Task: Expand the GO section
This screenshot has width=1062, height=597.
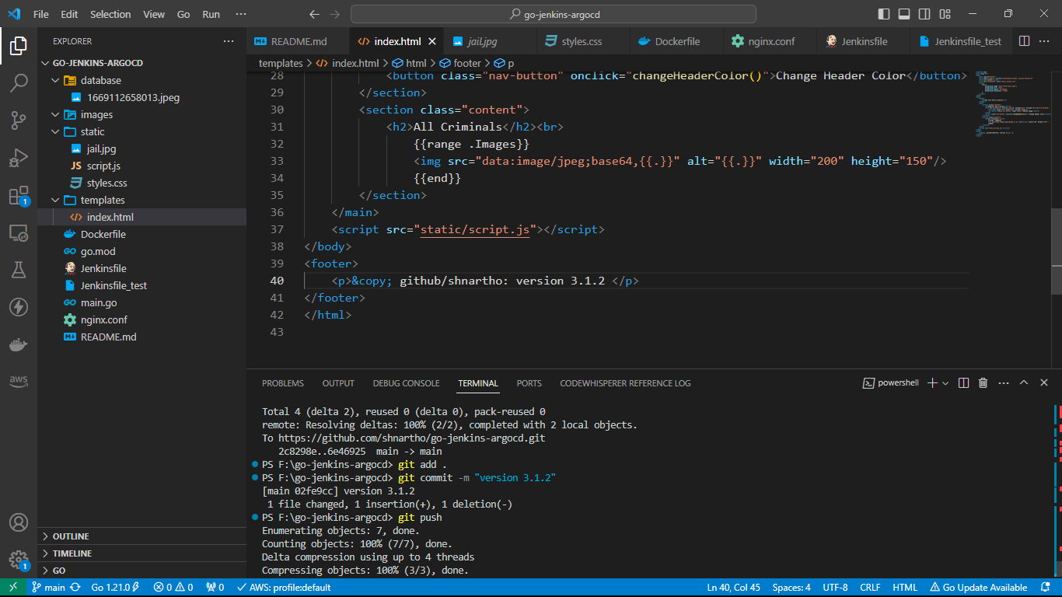Action: pos(141,571)
